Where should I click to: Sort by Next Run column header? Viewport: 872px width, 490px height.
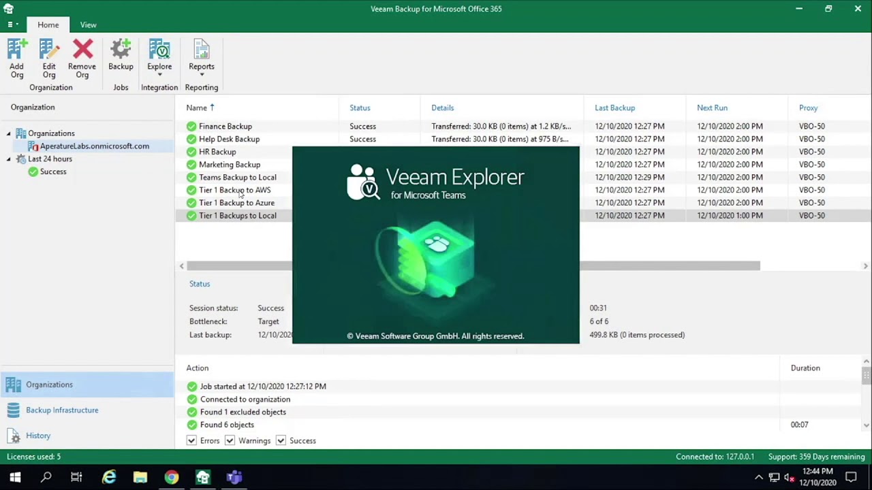[x=712, y=108]
